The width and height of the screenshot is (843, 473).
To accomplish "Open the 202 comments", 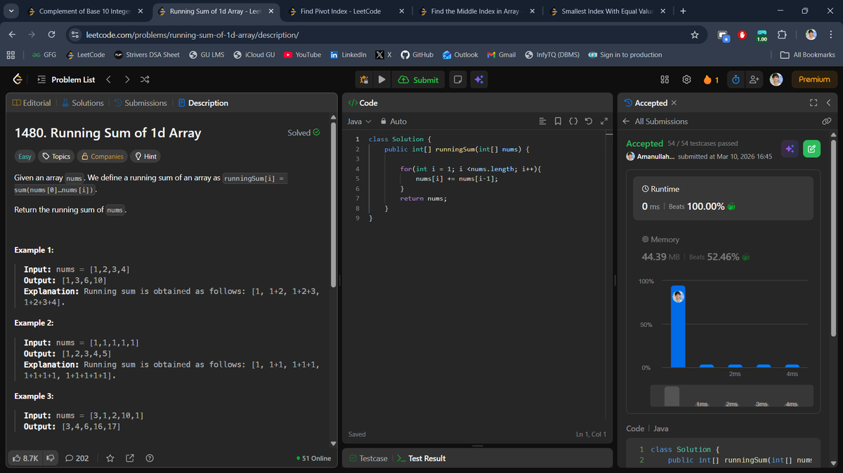I will tap(77, 458).
